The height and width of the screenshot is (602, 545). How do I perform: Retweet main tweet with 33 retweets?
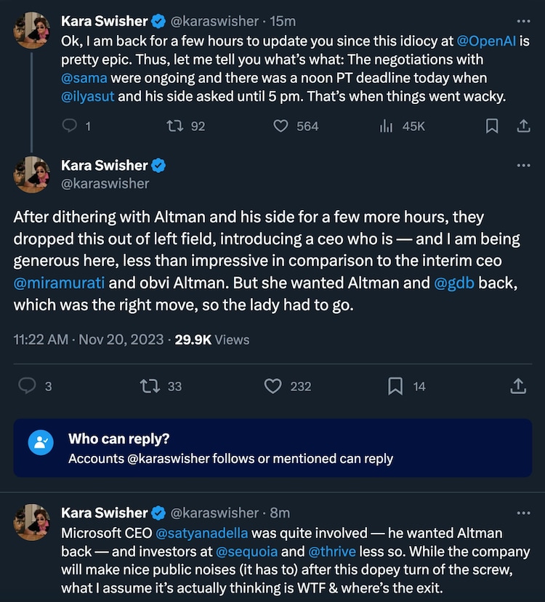149,386
